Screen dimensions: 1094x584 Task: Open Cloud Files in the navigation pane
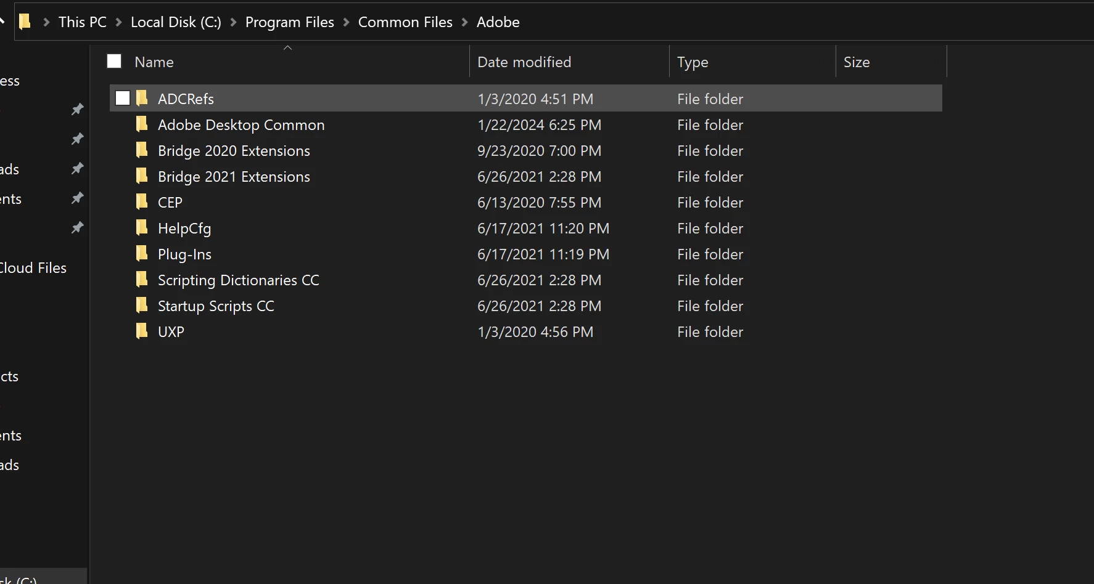(x=33, y=268)
